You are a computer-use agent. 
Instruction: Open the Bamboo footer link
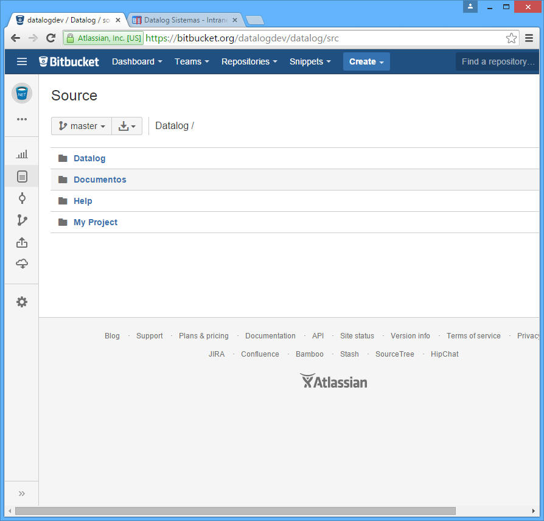pos(310,354)
